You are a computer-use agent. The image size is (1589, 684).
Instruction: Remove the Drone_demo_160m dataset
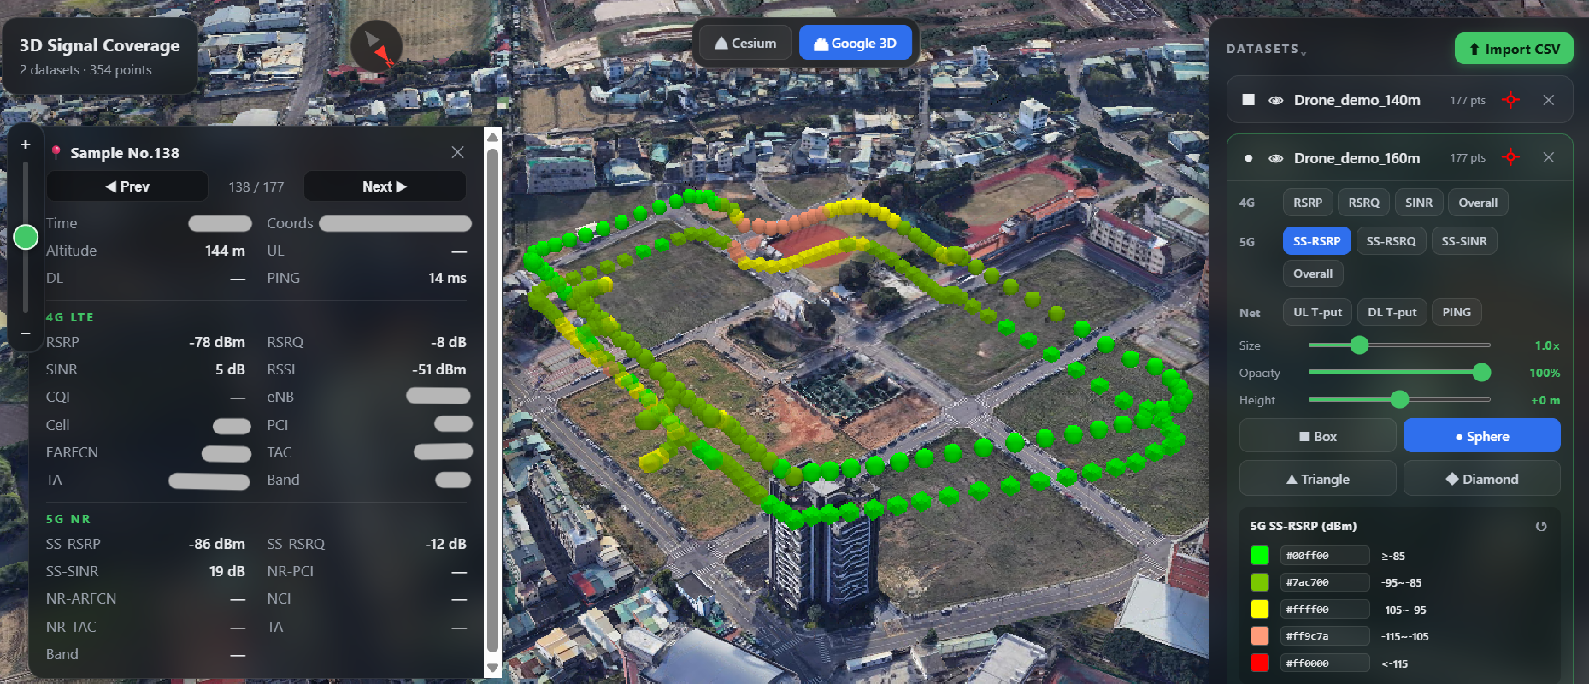pyautogui.click(x=1548, y=157)
